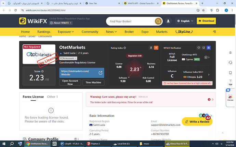Click the Find Your Broker search field

point(131,21)
